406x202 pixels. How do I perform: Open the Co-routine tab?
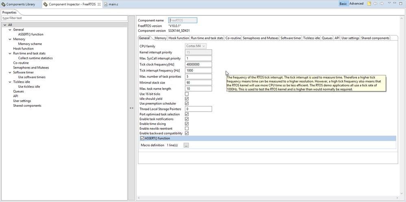tap(233, 38)
